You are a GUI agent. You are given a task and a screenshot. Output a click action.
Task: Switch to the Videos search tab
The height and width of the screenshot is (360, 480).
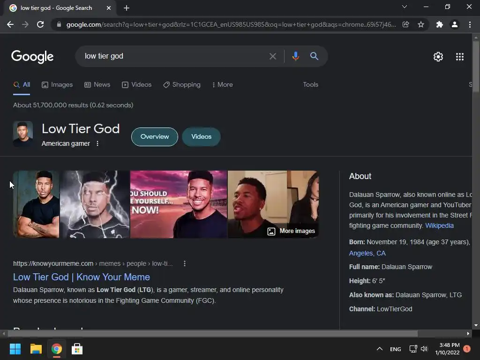[x=136, y=85]
